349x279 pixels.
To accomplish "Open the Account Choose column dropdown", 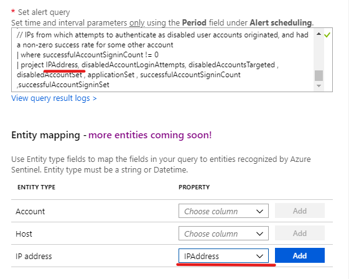I will [223, 211].
